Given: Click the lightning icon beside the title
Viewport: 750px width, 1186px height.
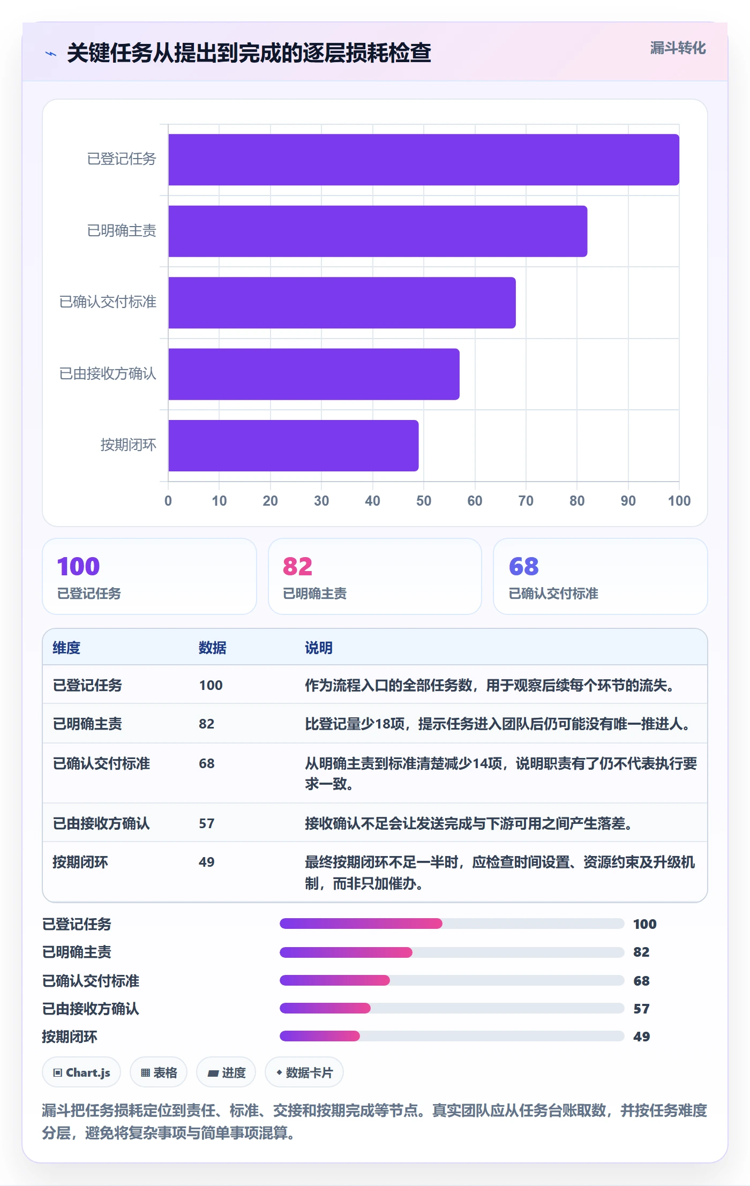Looking at the screenshot, I should (51, 54).
